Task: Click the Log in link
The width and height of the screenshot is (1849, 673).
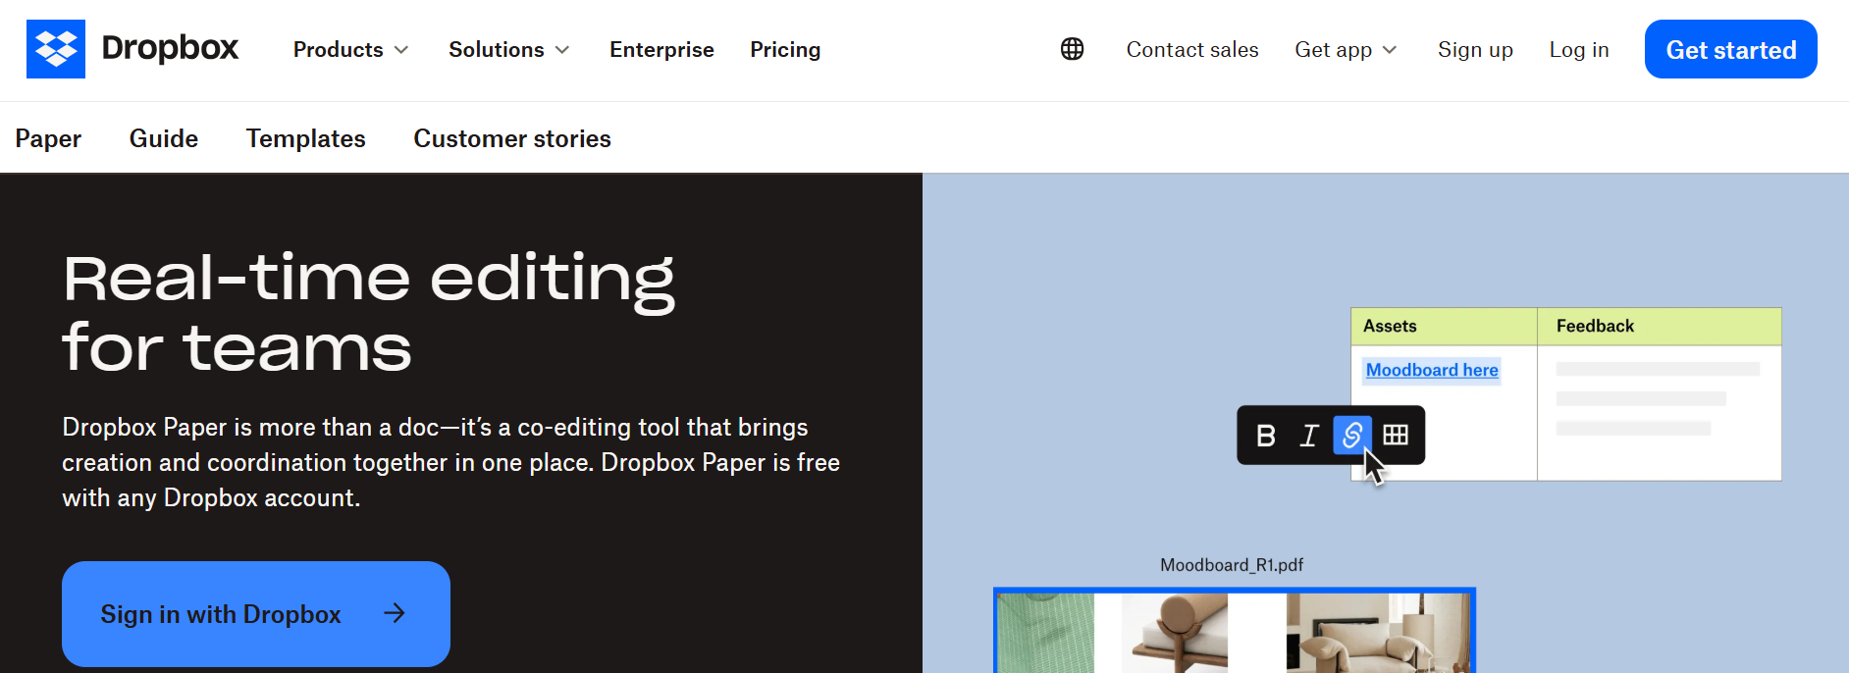Action: (x=1579, y=50)
